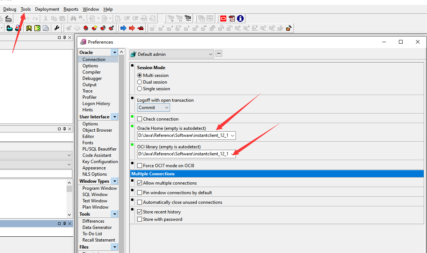Click the blue right arrow icon

tap(123, 28)
